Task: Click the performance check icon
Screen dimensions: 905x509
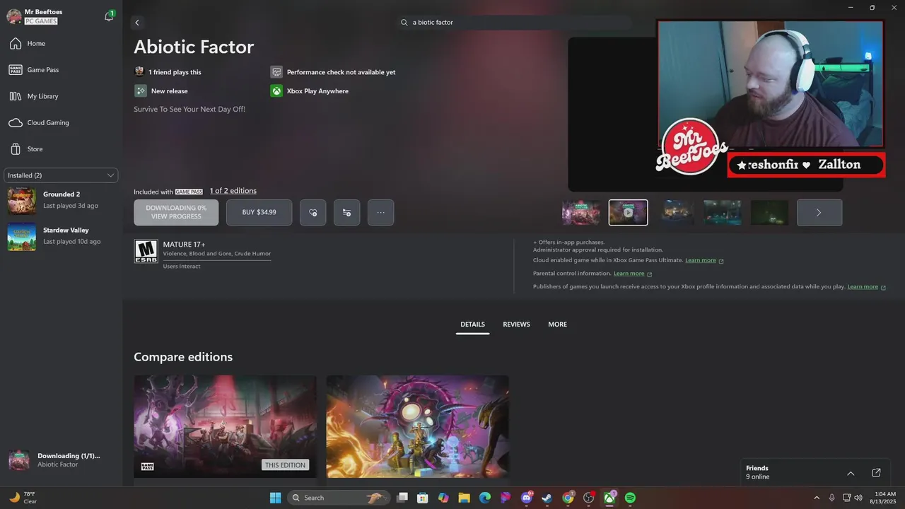Action: pos(276,72)
